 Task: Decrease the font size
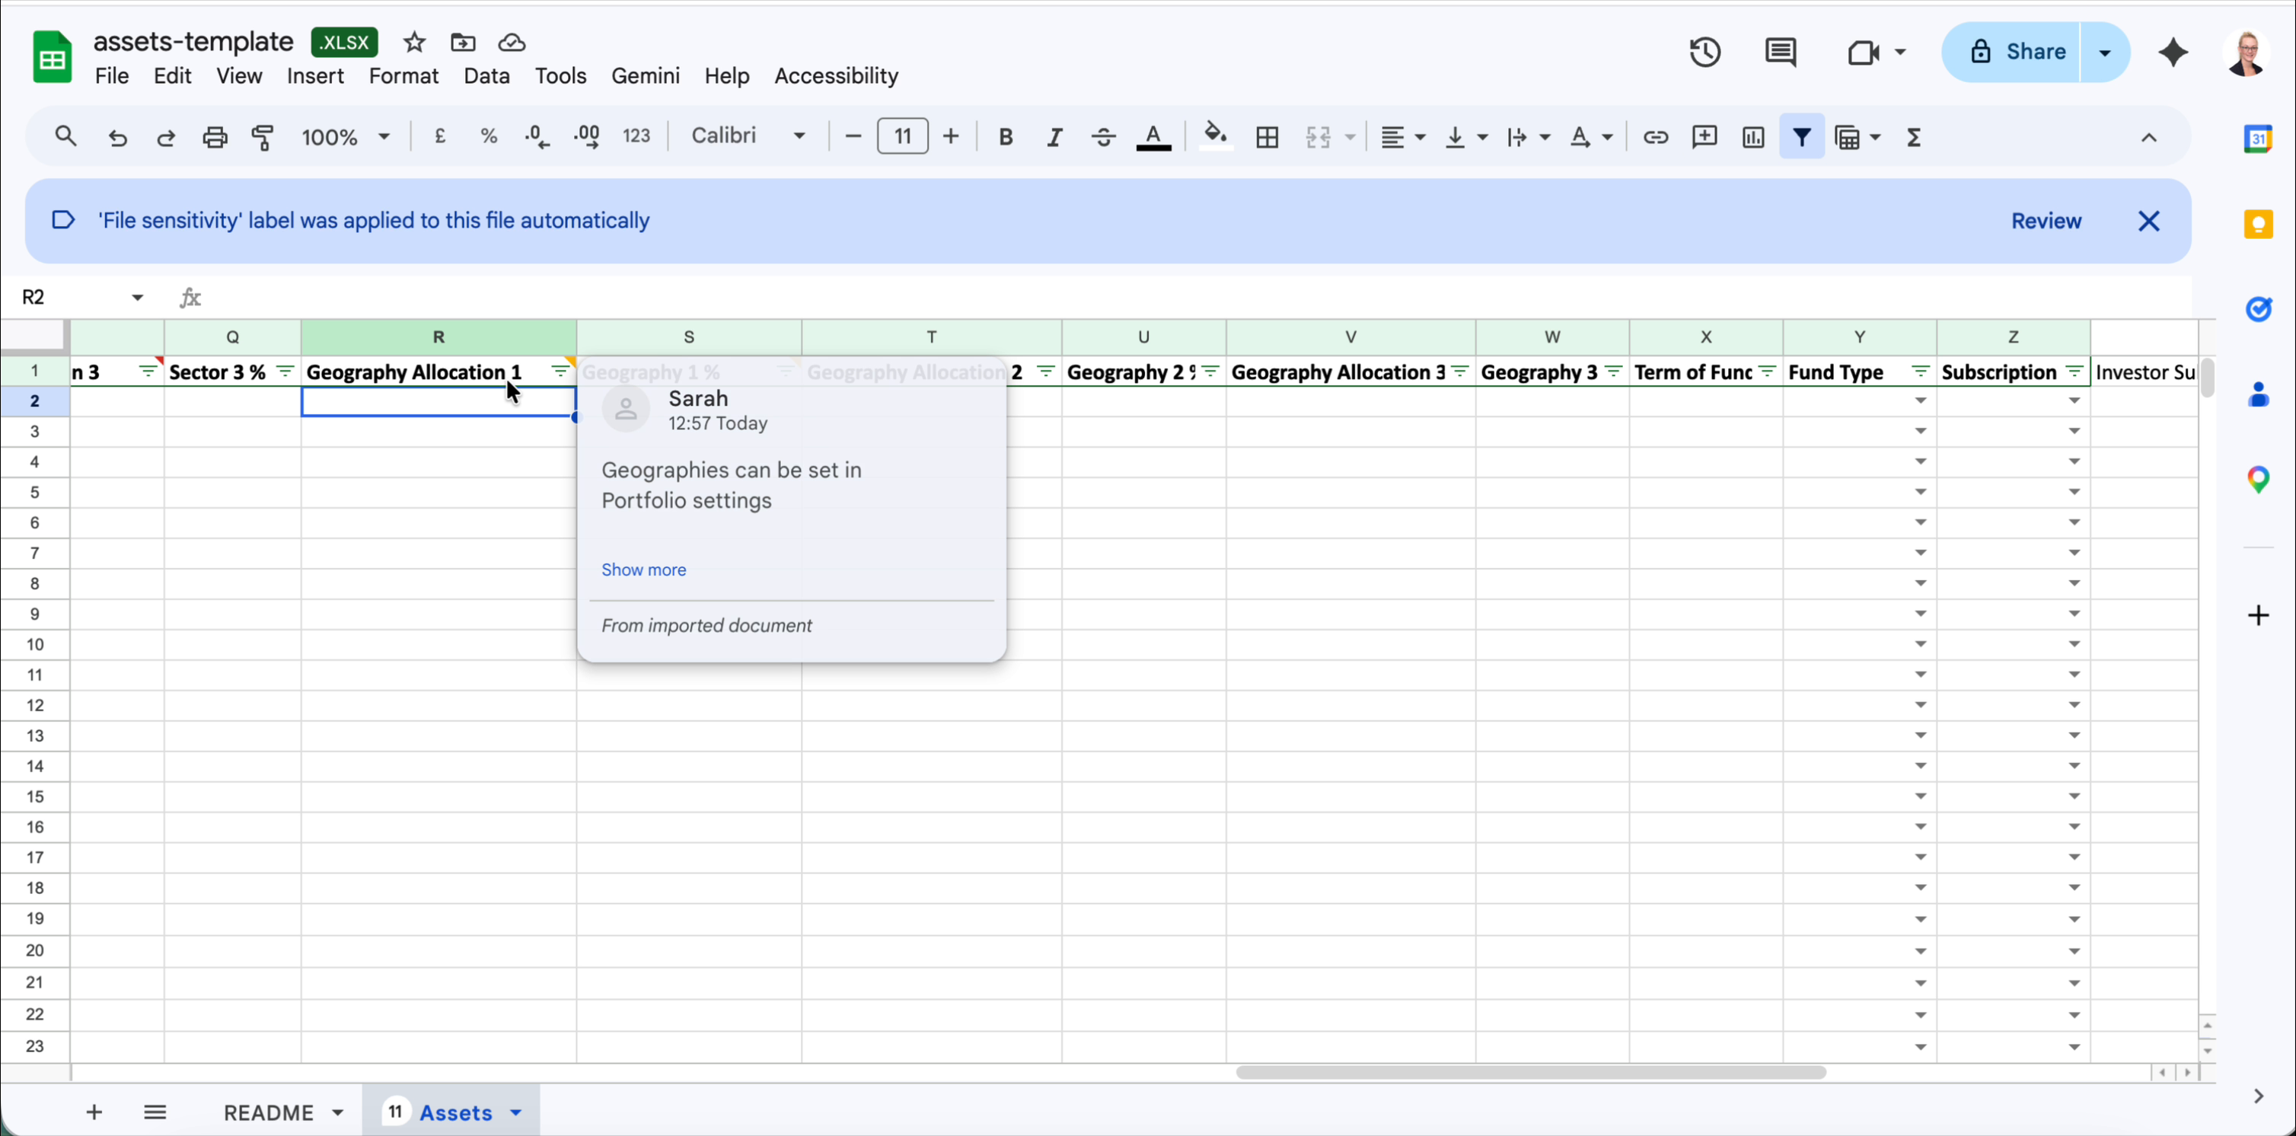click(x=853, y=136)
